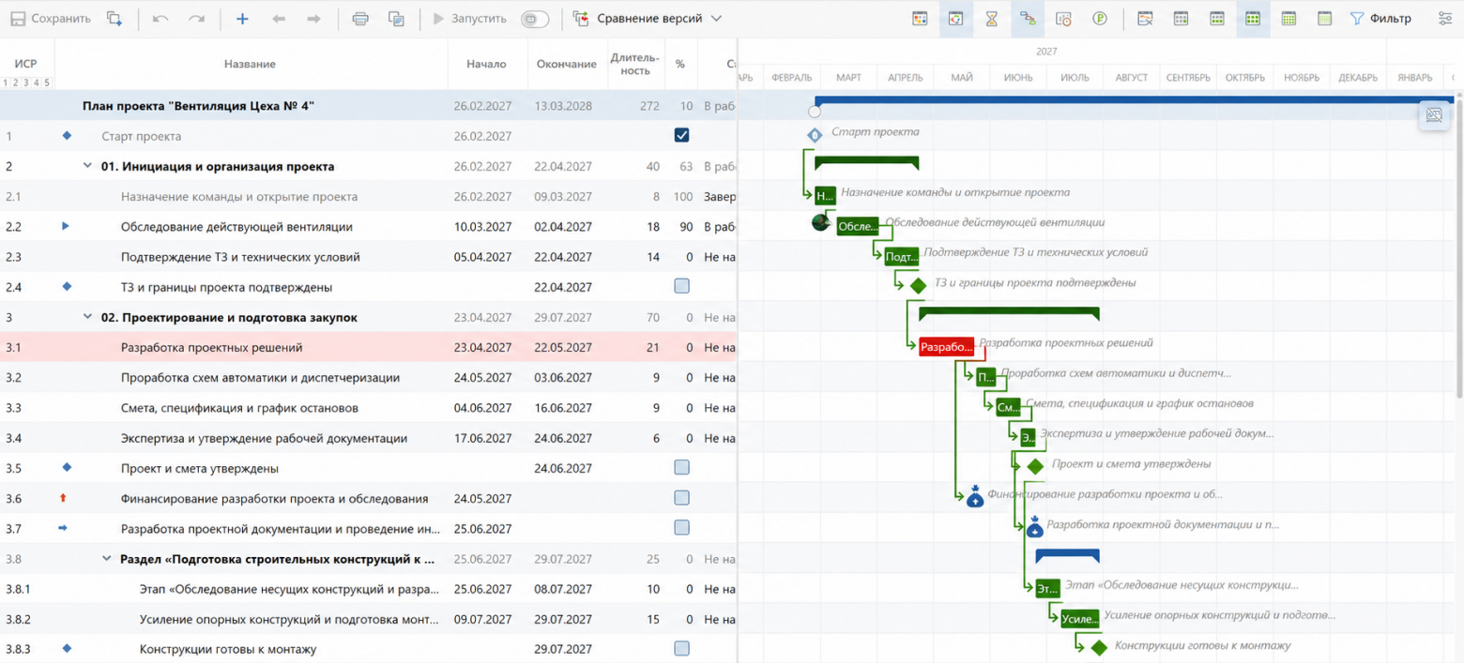Click the Название column header
This screenshot has width=1464, height=663.
(250, 64)
